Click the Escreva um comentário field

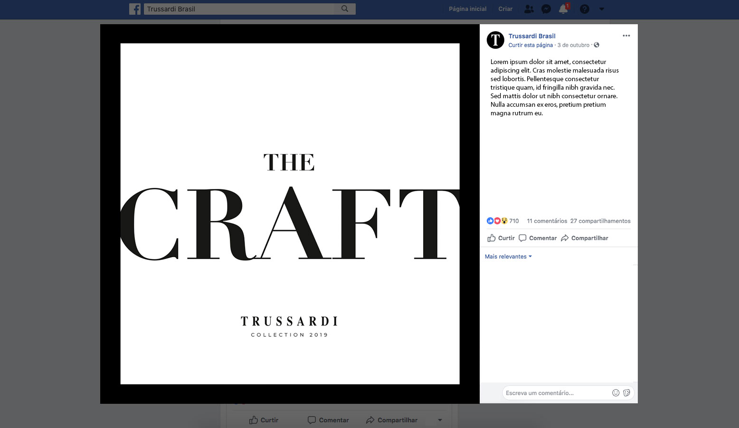point(557,393)
